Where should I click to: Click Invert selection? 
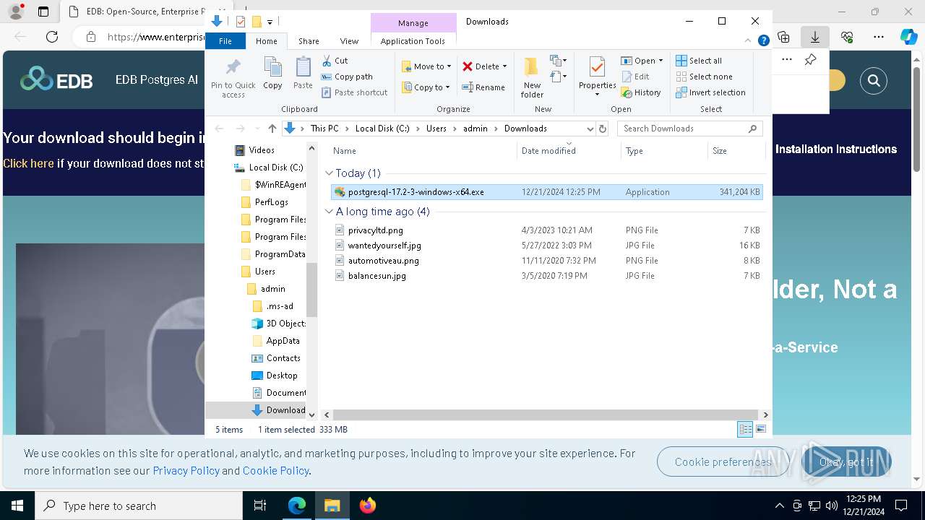coord(710,92)
